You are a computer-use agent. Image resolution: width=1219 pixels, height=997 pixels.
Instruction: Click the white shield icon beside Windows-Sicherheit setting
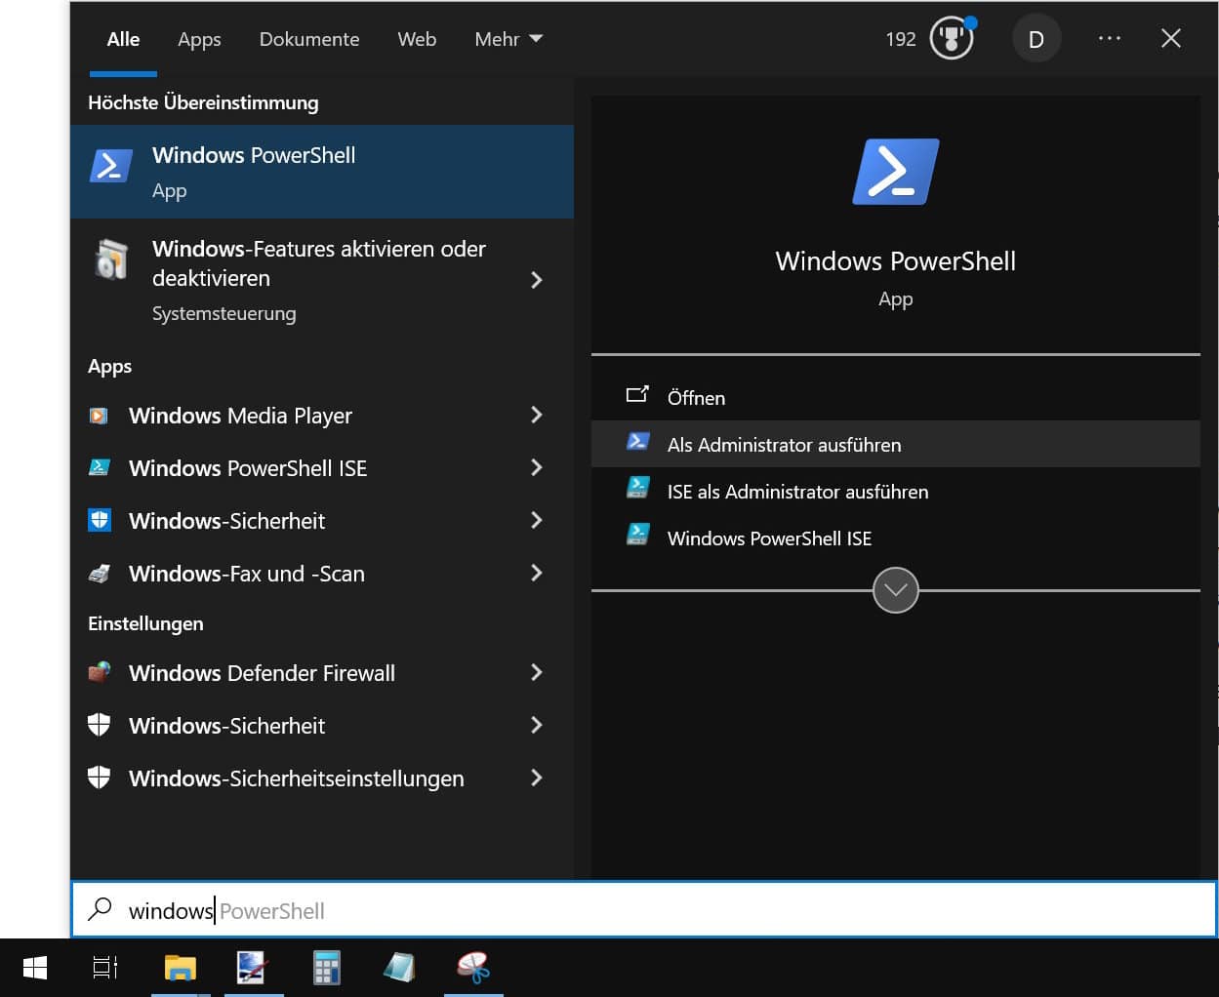tap(99, 725)
